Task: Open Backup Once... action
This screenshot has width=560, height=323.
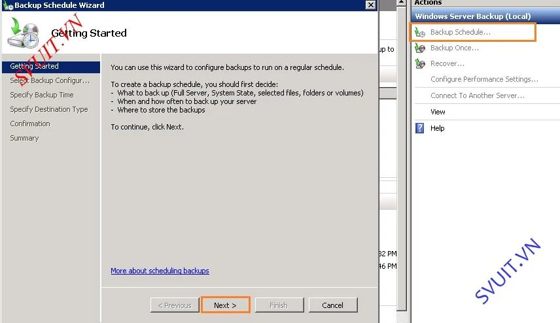Action: 454,48
